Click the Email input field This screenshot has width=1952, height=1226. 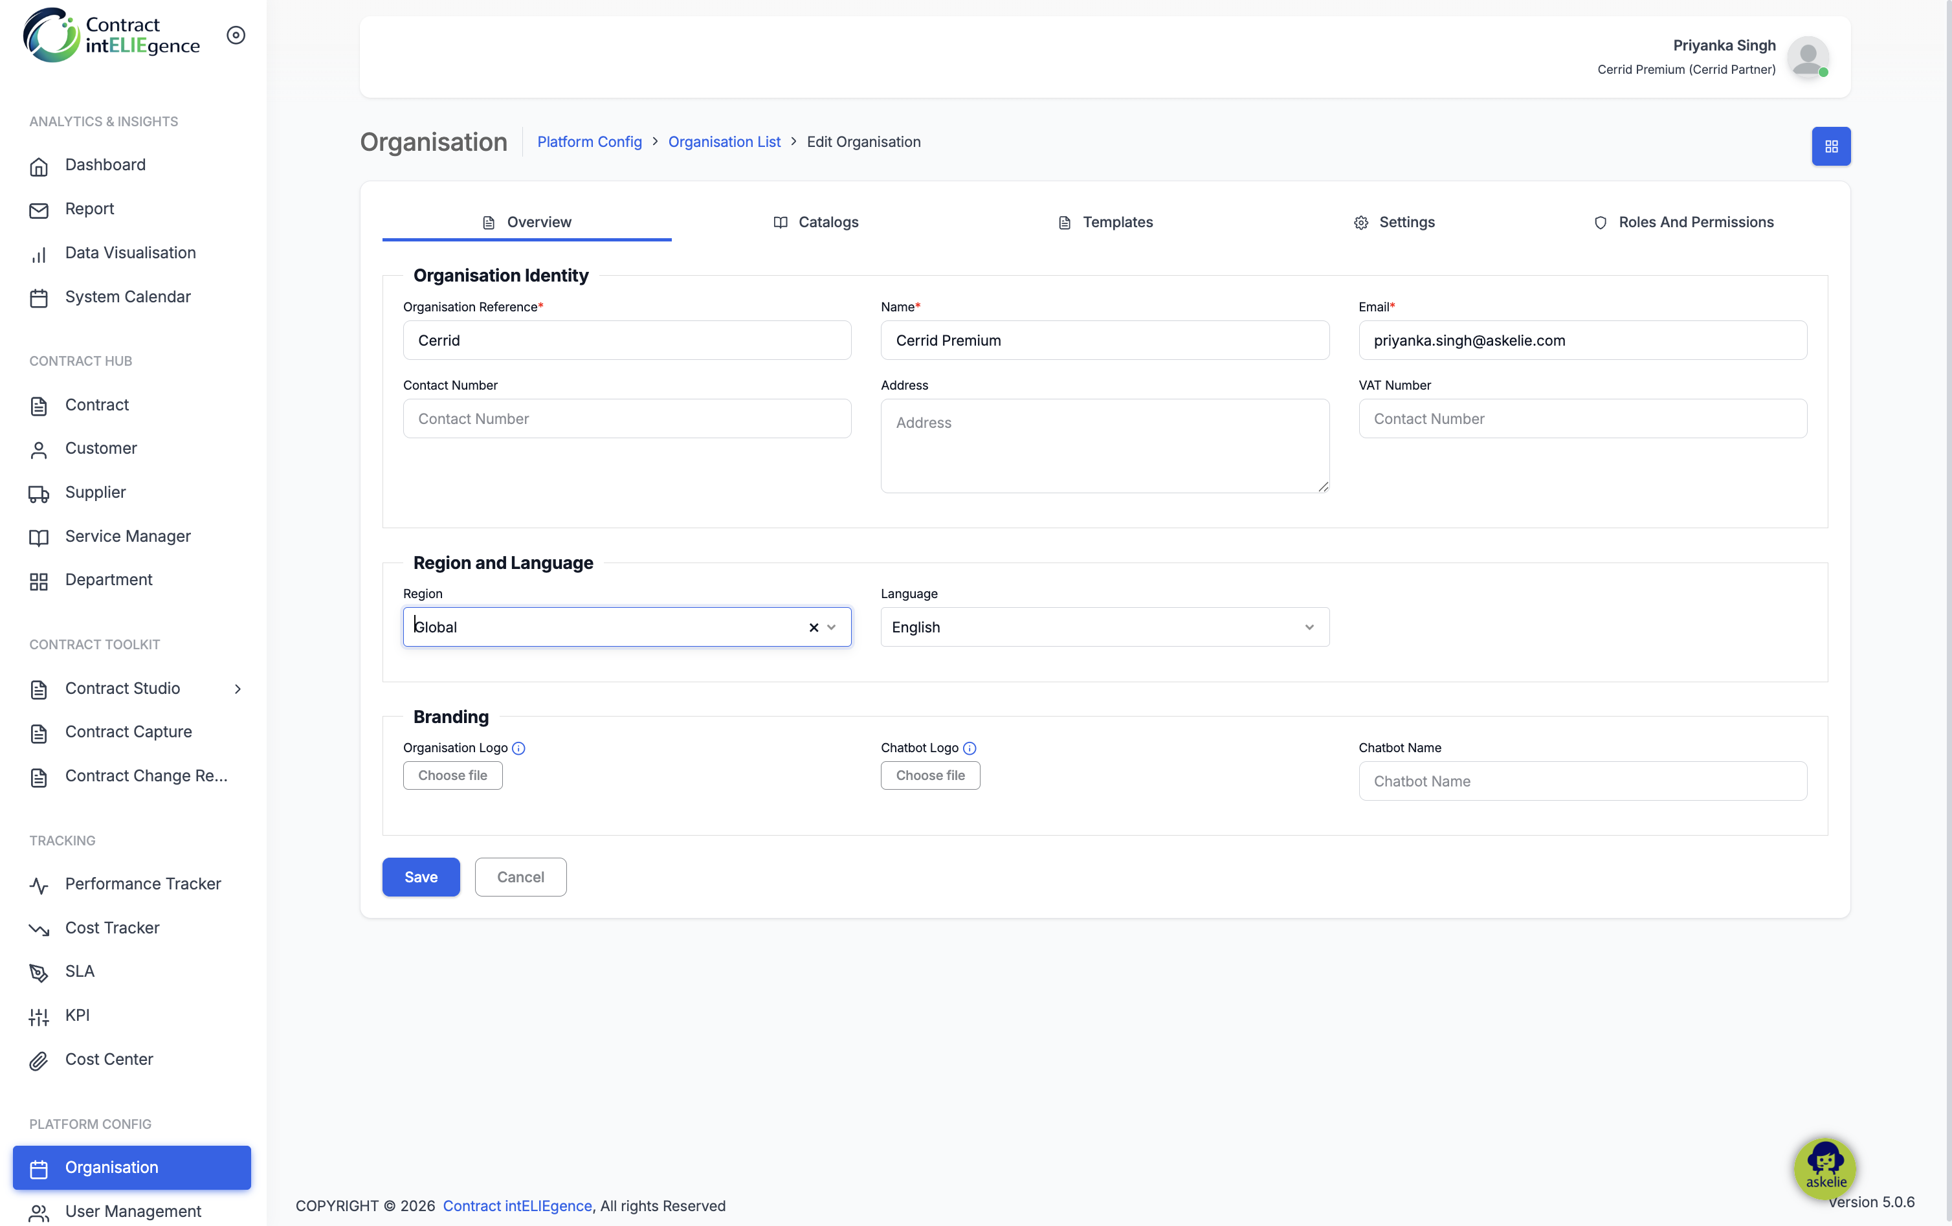(x=1582, y=340)
